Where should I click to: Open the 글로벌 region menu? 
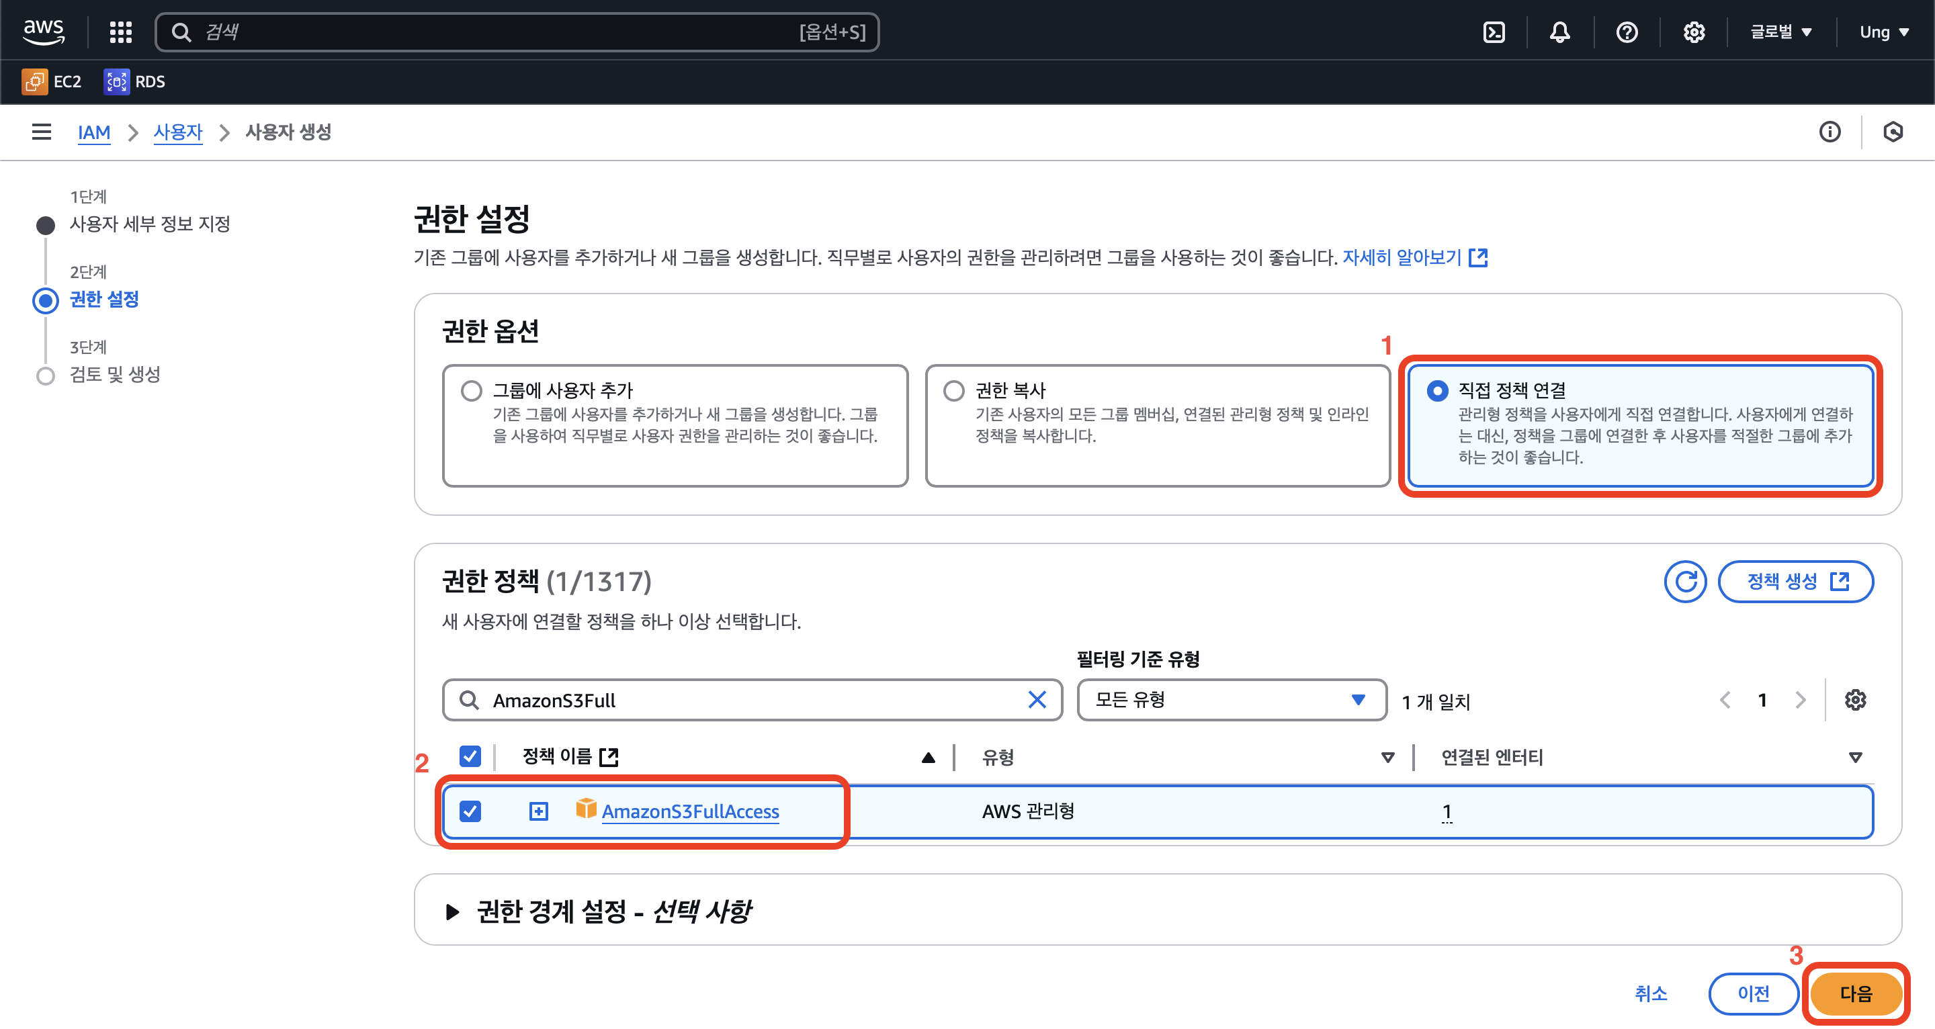(x=1781, y=32)
